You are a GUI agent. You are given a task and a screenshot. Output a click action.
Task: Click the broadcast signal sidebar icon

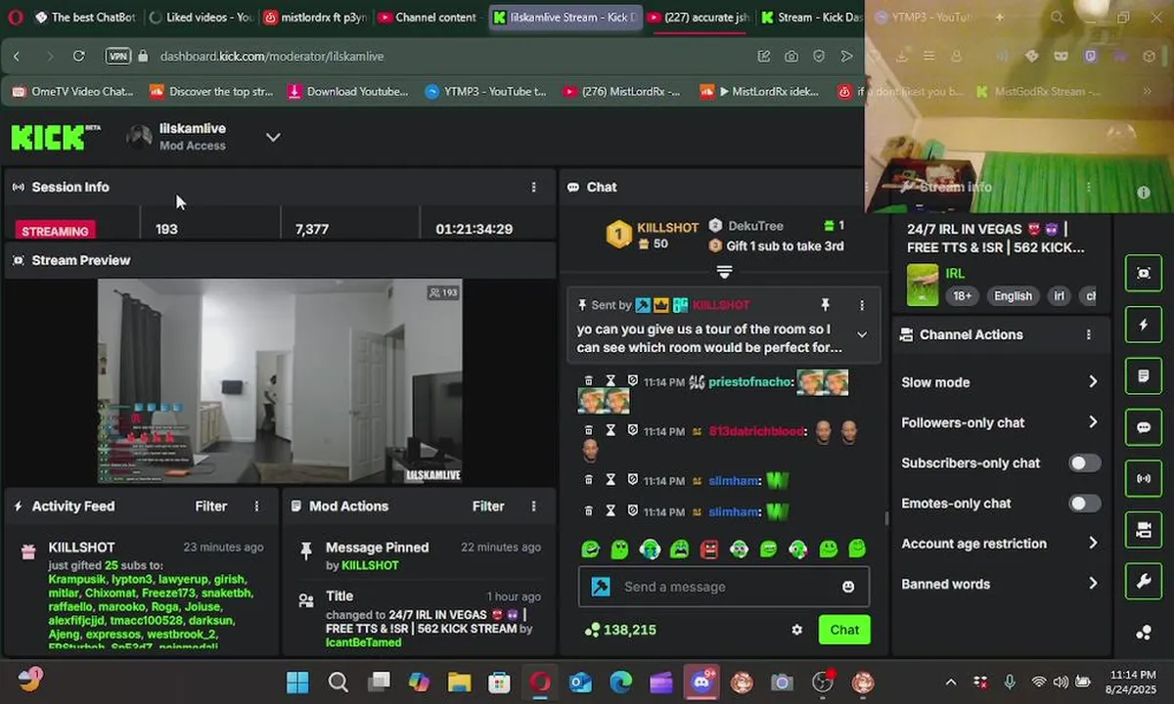(1144, 479)
